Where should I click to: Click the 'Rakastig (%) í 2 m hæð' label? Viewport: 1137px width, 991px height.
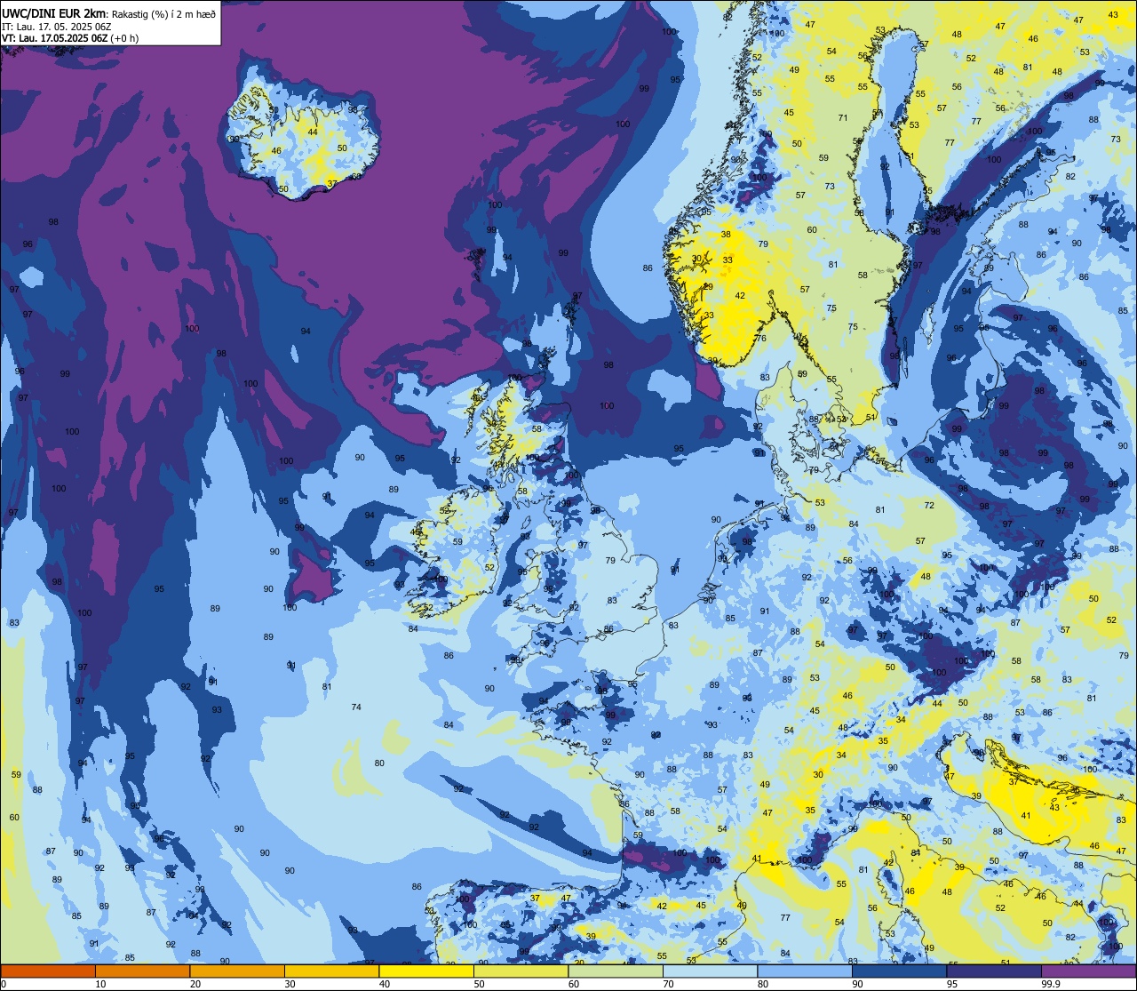pos(163,14)
